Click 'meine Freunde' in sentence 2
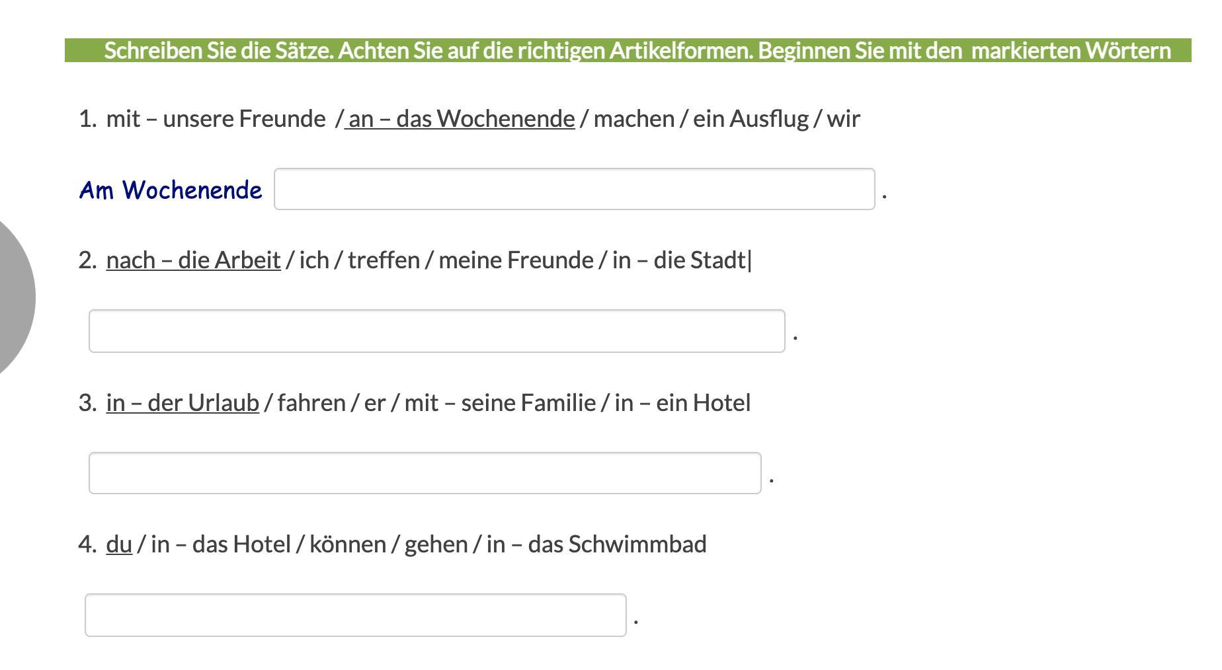The width and height of the screenshot is (1222, 670). click(x=516, y=260)
